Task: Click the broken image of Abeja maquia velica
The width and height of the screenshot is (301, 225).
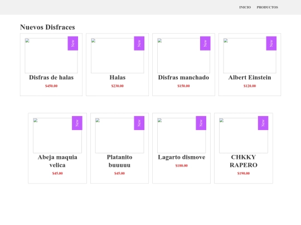Action: coord(57,136)
